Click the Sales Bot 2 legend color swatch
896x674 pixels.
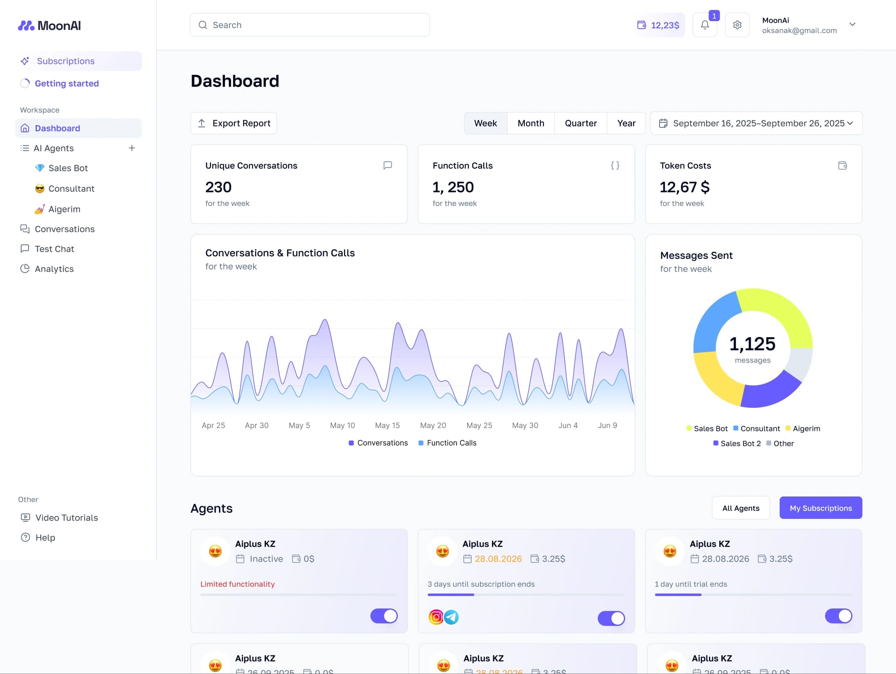(x=716, y=443)
